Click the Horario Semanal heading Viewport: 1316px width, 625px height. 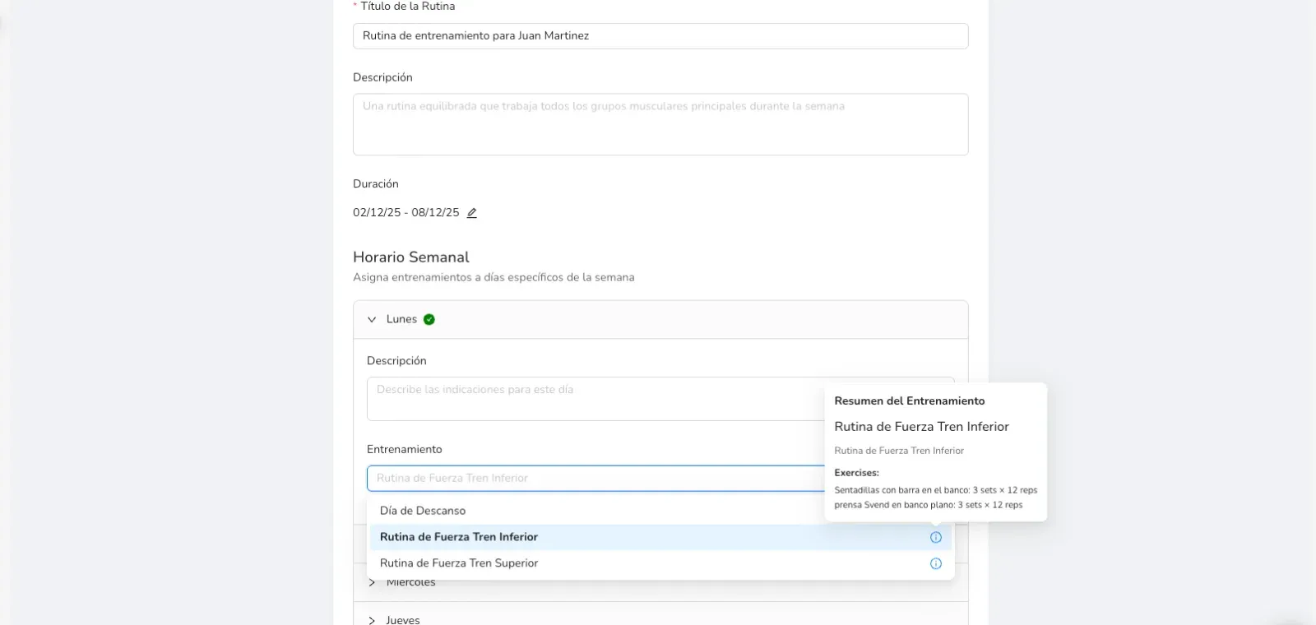click(x=411, y=257)
